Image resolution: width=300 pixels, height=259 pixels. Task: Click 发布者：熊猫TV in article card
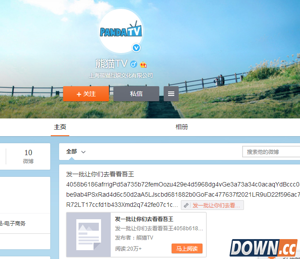134,238
